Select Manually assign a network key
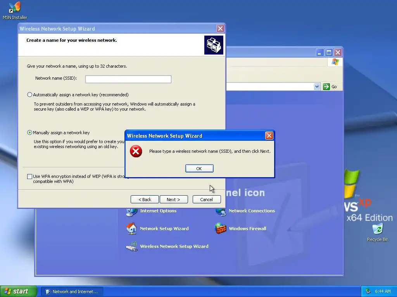Viewport: 397px width, 297px height. click(29, 133)
